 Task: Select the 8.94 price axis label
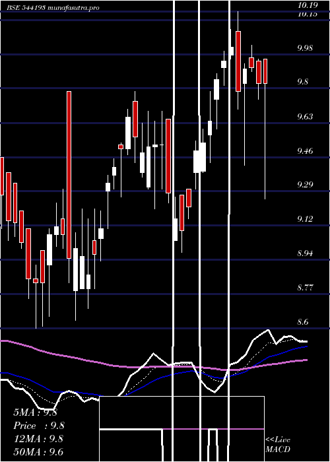point(305,253)
